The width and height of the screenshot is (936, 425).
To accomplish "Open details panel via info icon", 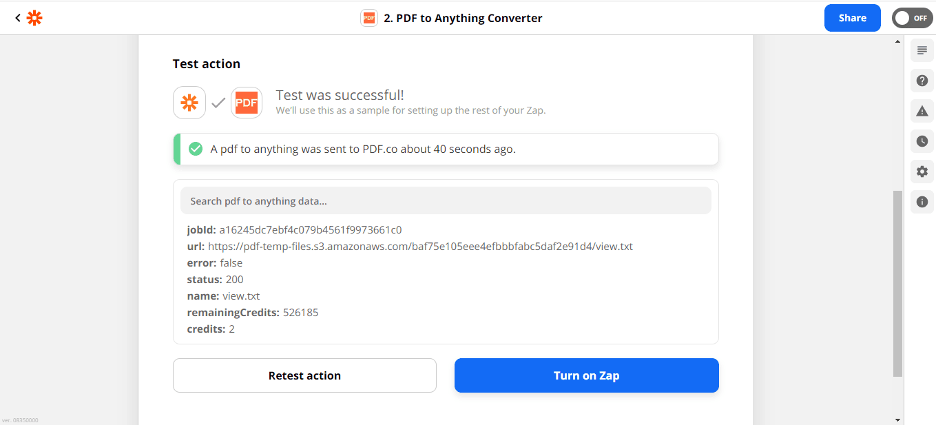I will (922, 201).
